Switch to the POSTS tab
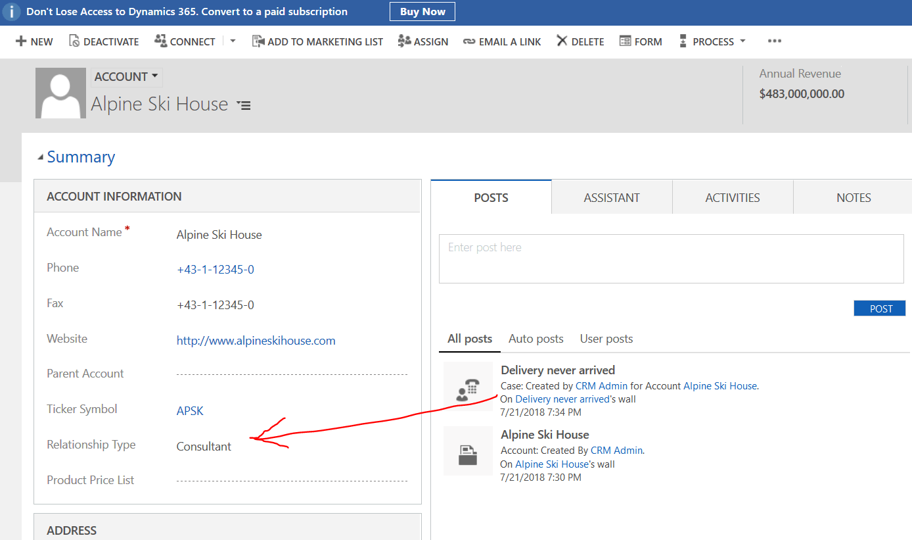This screenshot has height=540, width=912. click(491, 197)
